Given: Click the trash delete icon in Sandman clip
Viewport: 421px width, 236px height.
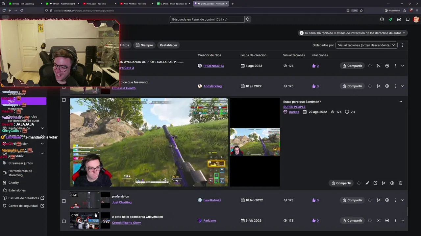Looking at the screenshot, I should click(x=401, y=183).
